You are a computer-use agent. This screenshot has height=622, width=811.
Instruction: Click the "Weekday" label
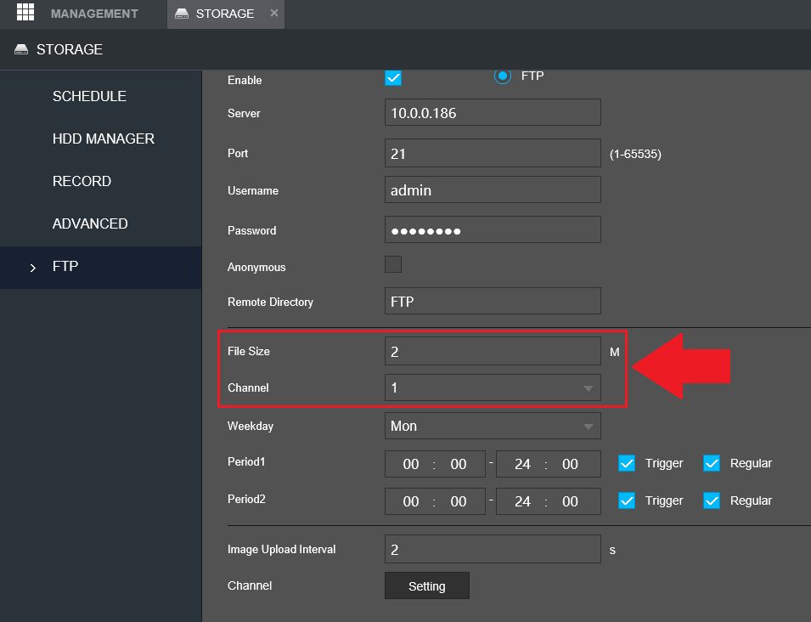[251, 427]
